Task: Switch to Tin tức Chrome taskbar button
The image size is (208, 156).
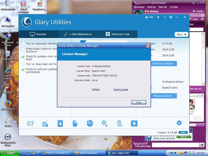Action: 58,153
